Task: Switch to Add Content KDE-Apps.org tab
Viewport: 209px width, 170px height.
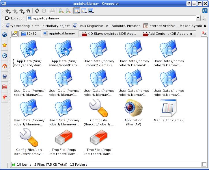Action: (x=168, y=34)
